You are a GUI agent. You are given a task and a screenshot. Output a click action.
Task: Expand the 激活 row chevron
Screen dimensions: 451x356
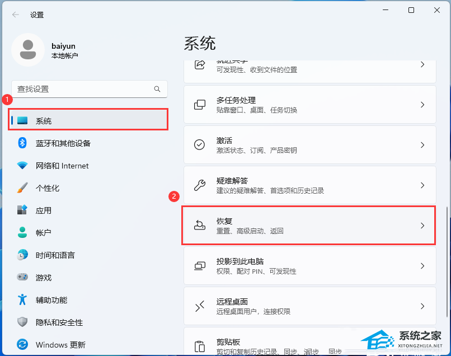422,145
